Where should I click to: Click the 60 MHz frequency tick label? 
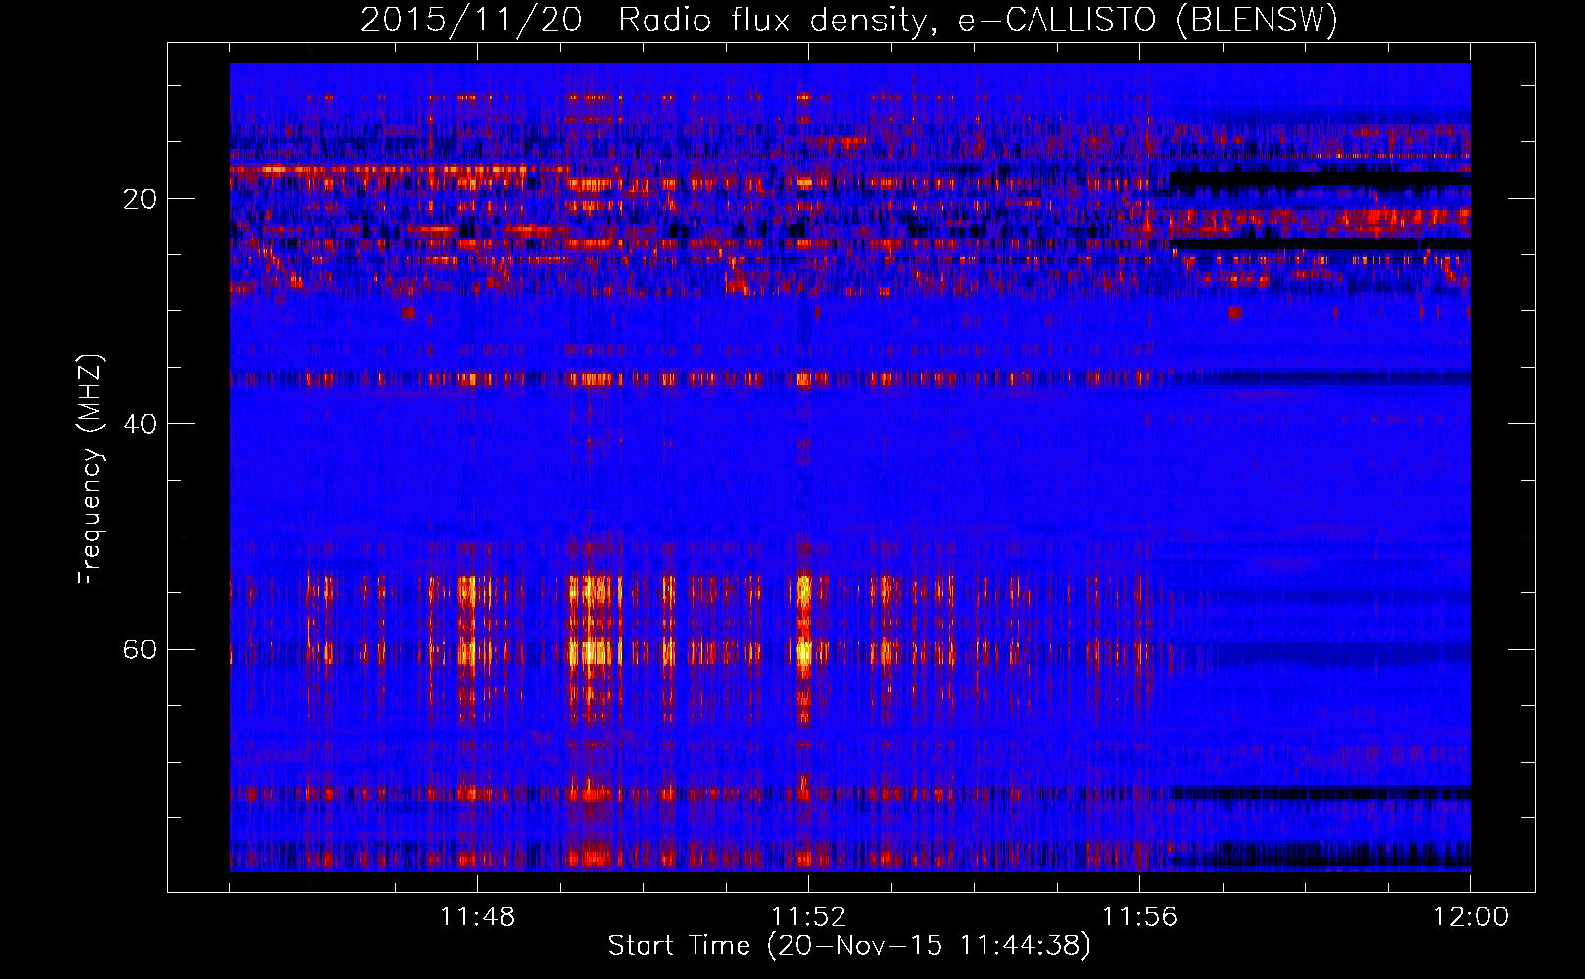tap(139, 649)
